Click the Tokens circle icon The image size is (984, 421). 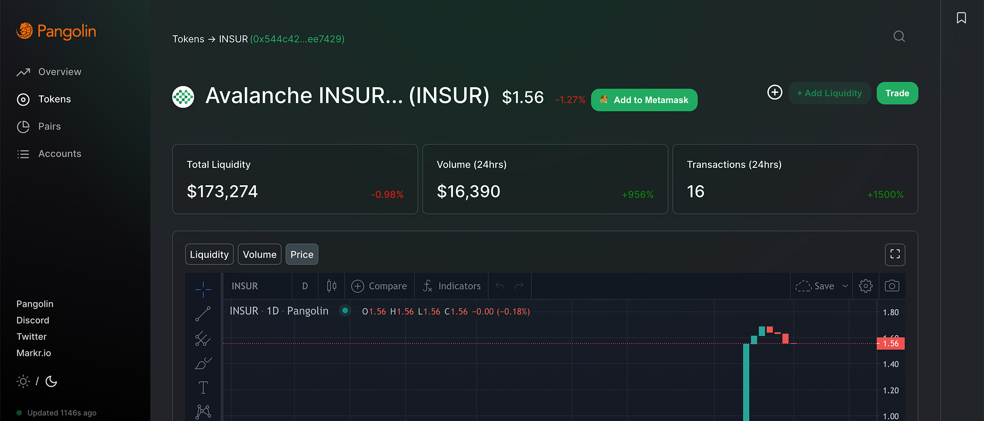23,100
